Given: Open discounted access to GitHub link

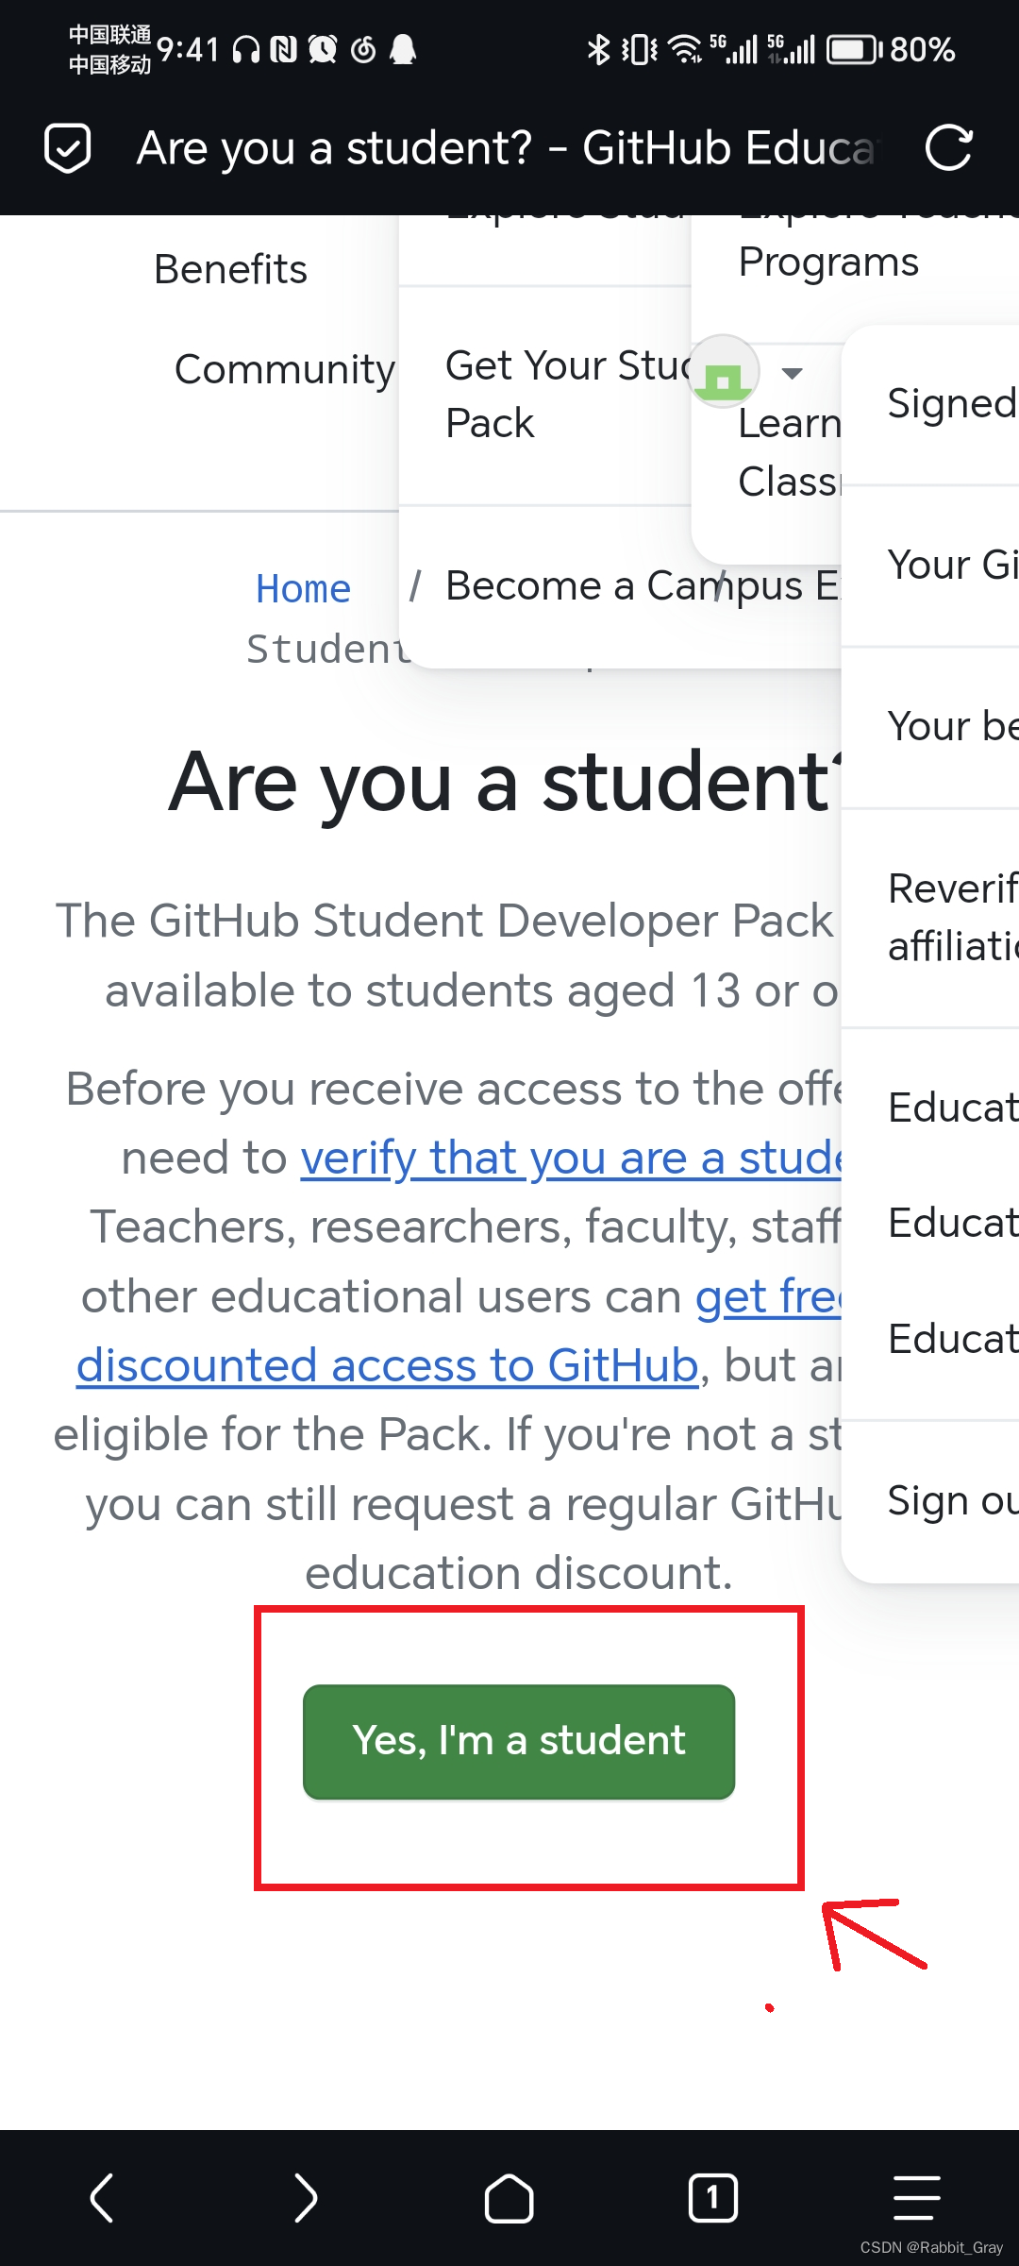Looking at the screenshot, I should 387,1365.
